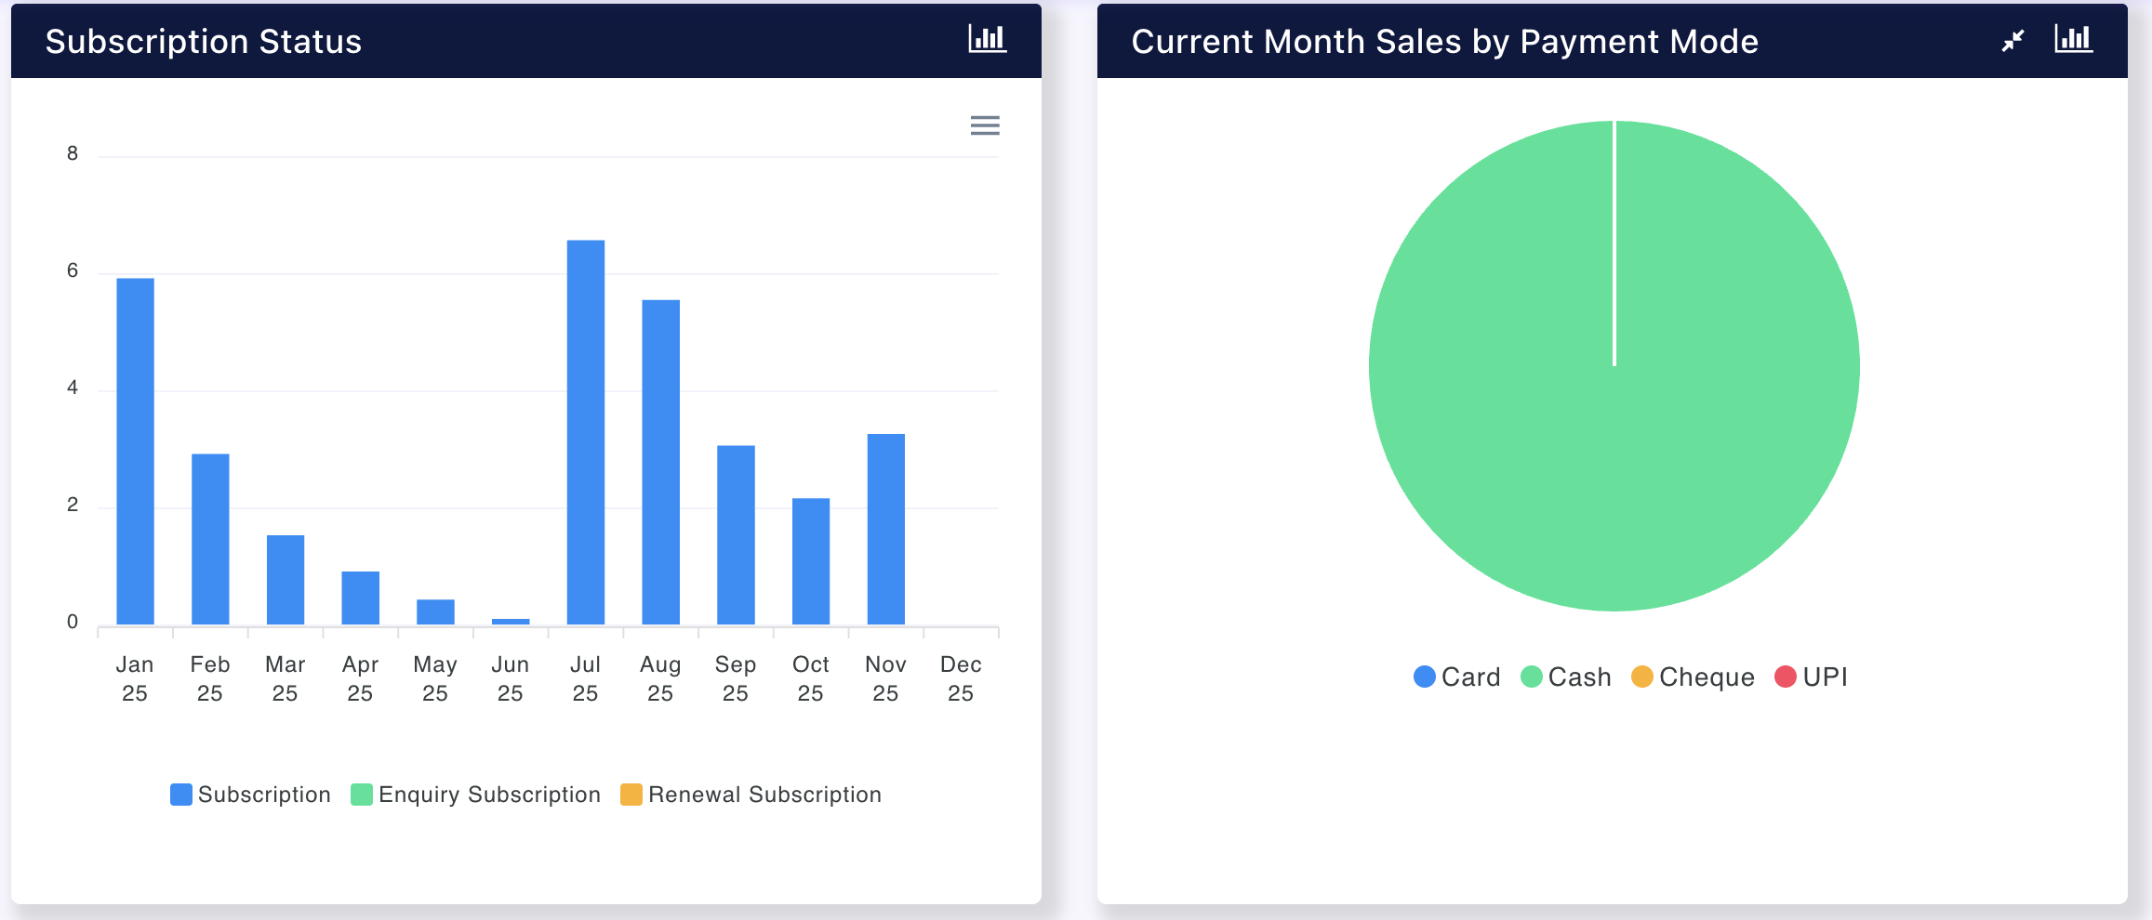The height and width of the screenshot is (920, 2152).
Task: Click the Sep 25 subscription bar
Action: [736, 534]
